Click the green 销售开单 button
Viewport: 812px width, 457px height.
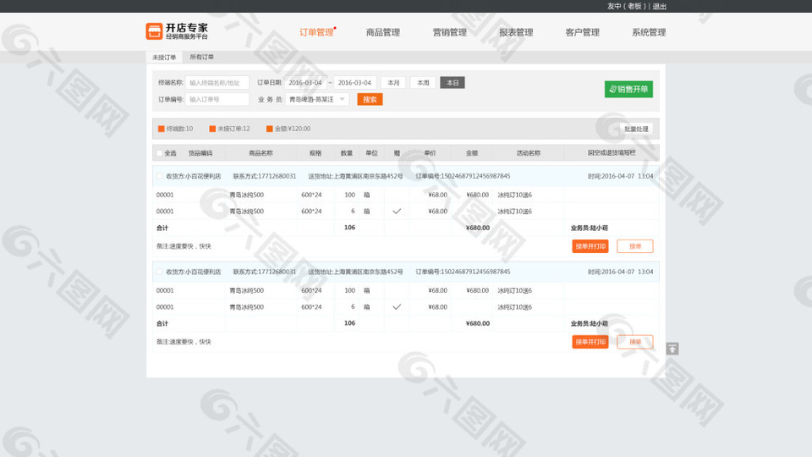628,89
